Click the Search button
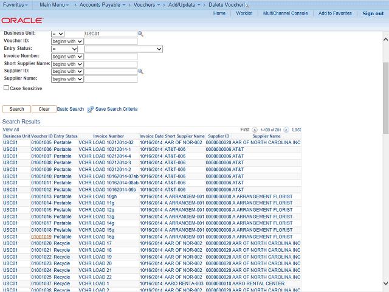 [16, 109]
